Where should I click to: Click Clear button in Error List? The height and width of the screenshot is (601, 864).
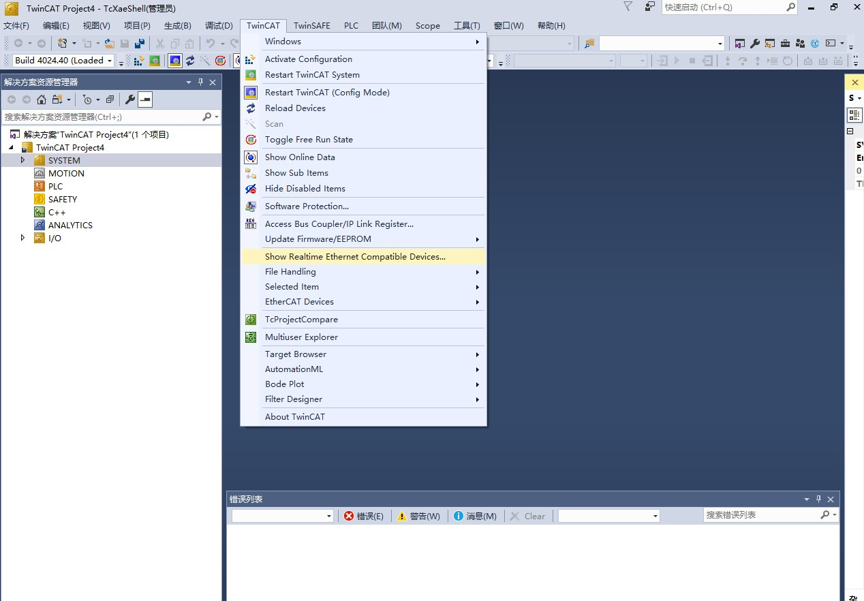click(x=528, y=516)
